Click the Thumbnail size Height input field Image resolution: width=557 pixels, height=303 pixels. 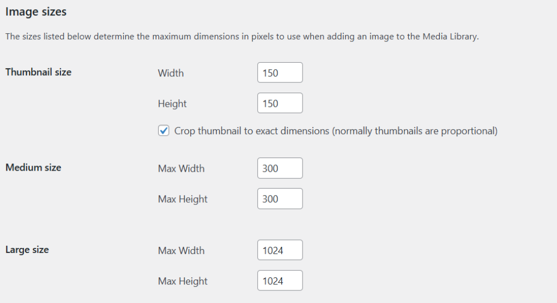(280, 103)
